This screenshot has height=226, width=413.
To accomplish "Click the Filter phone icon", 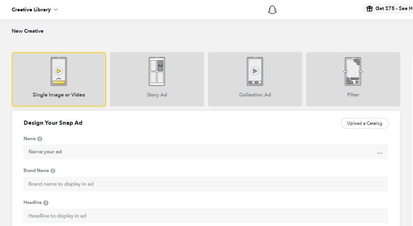I will click(353, 71).
